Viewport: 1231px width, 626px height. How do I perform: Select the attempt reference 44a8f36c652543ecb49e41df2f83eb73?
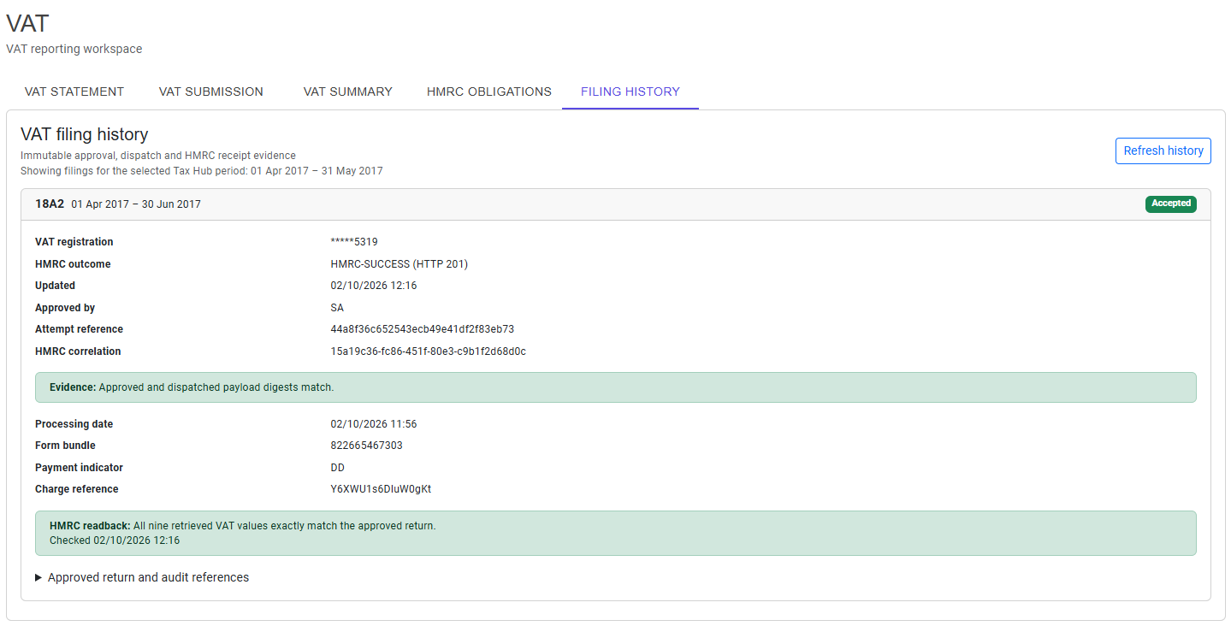point(423,329)
